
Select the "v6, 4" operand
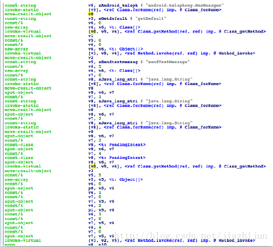95,227
